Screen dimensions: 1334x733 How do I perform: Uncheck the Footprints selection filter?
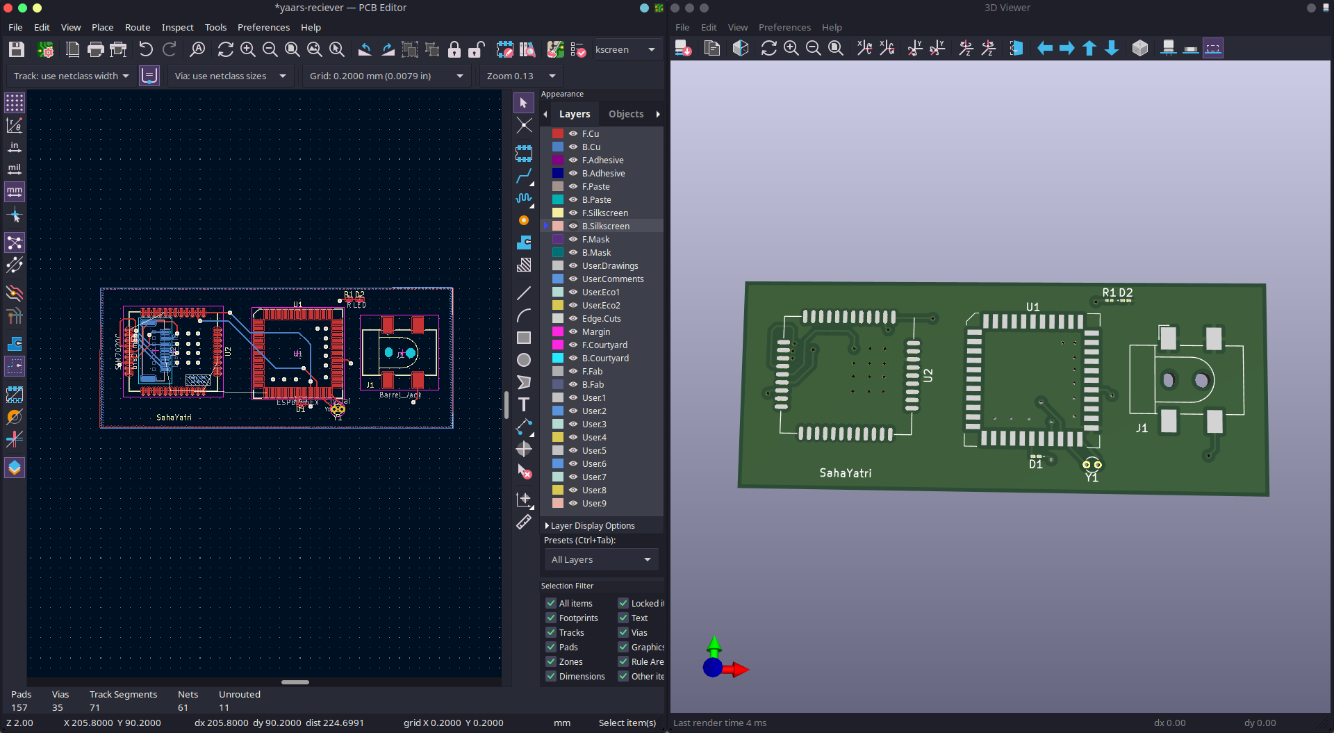point(551,618)
